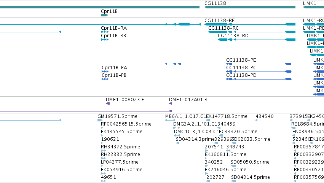This screenshot has height=183, width=324.
Task: Click the RH34372.5prime EST label
Action: pos(120,147)
